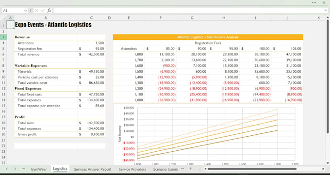Go to next sheet with right arrow
Image resolution: width=330 pixels, height=175 pixels.
15,169
